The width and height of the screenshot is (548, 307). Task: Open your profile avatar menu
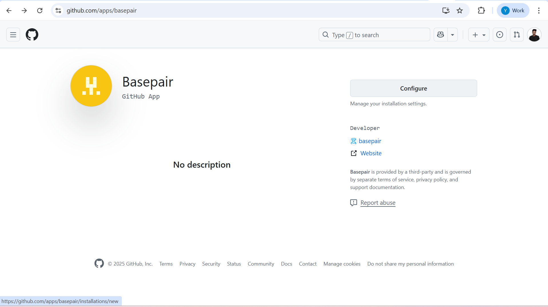coord(535,35)
